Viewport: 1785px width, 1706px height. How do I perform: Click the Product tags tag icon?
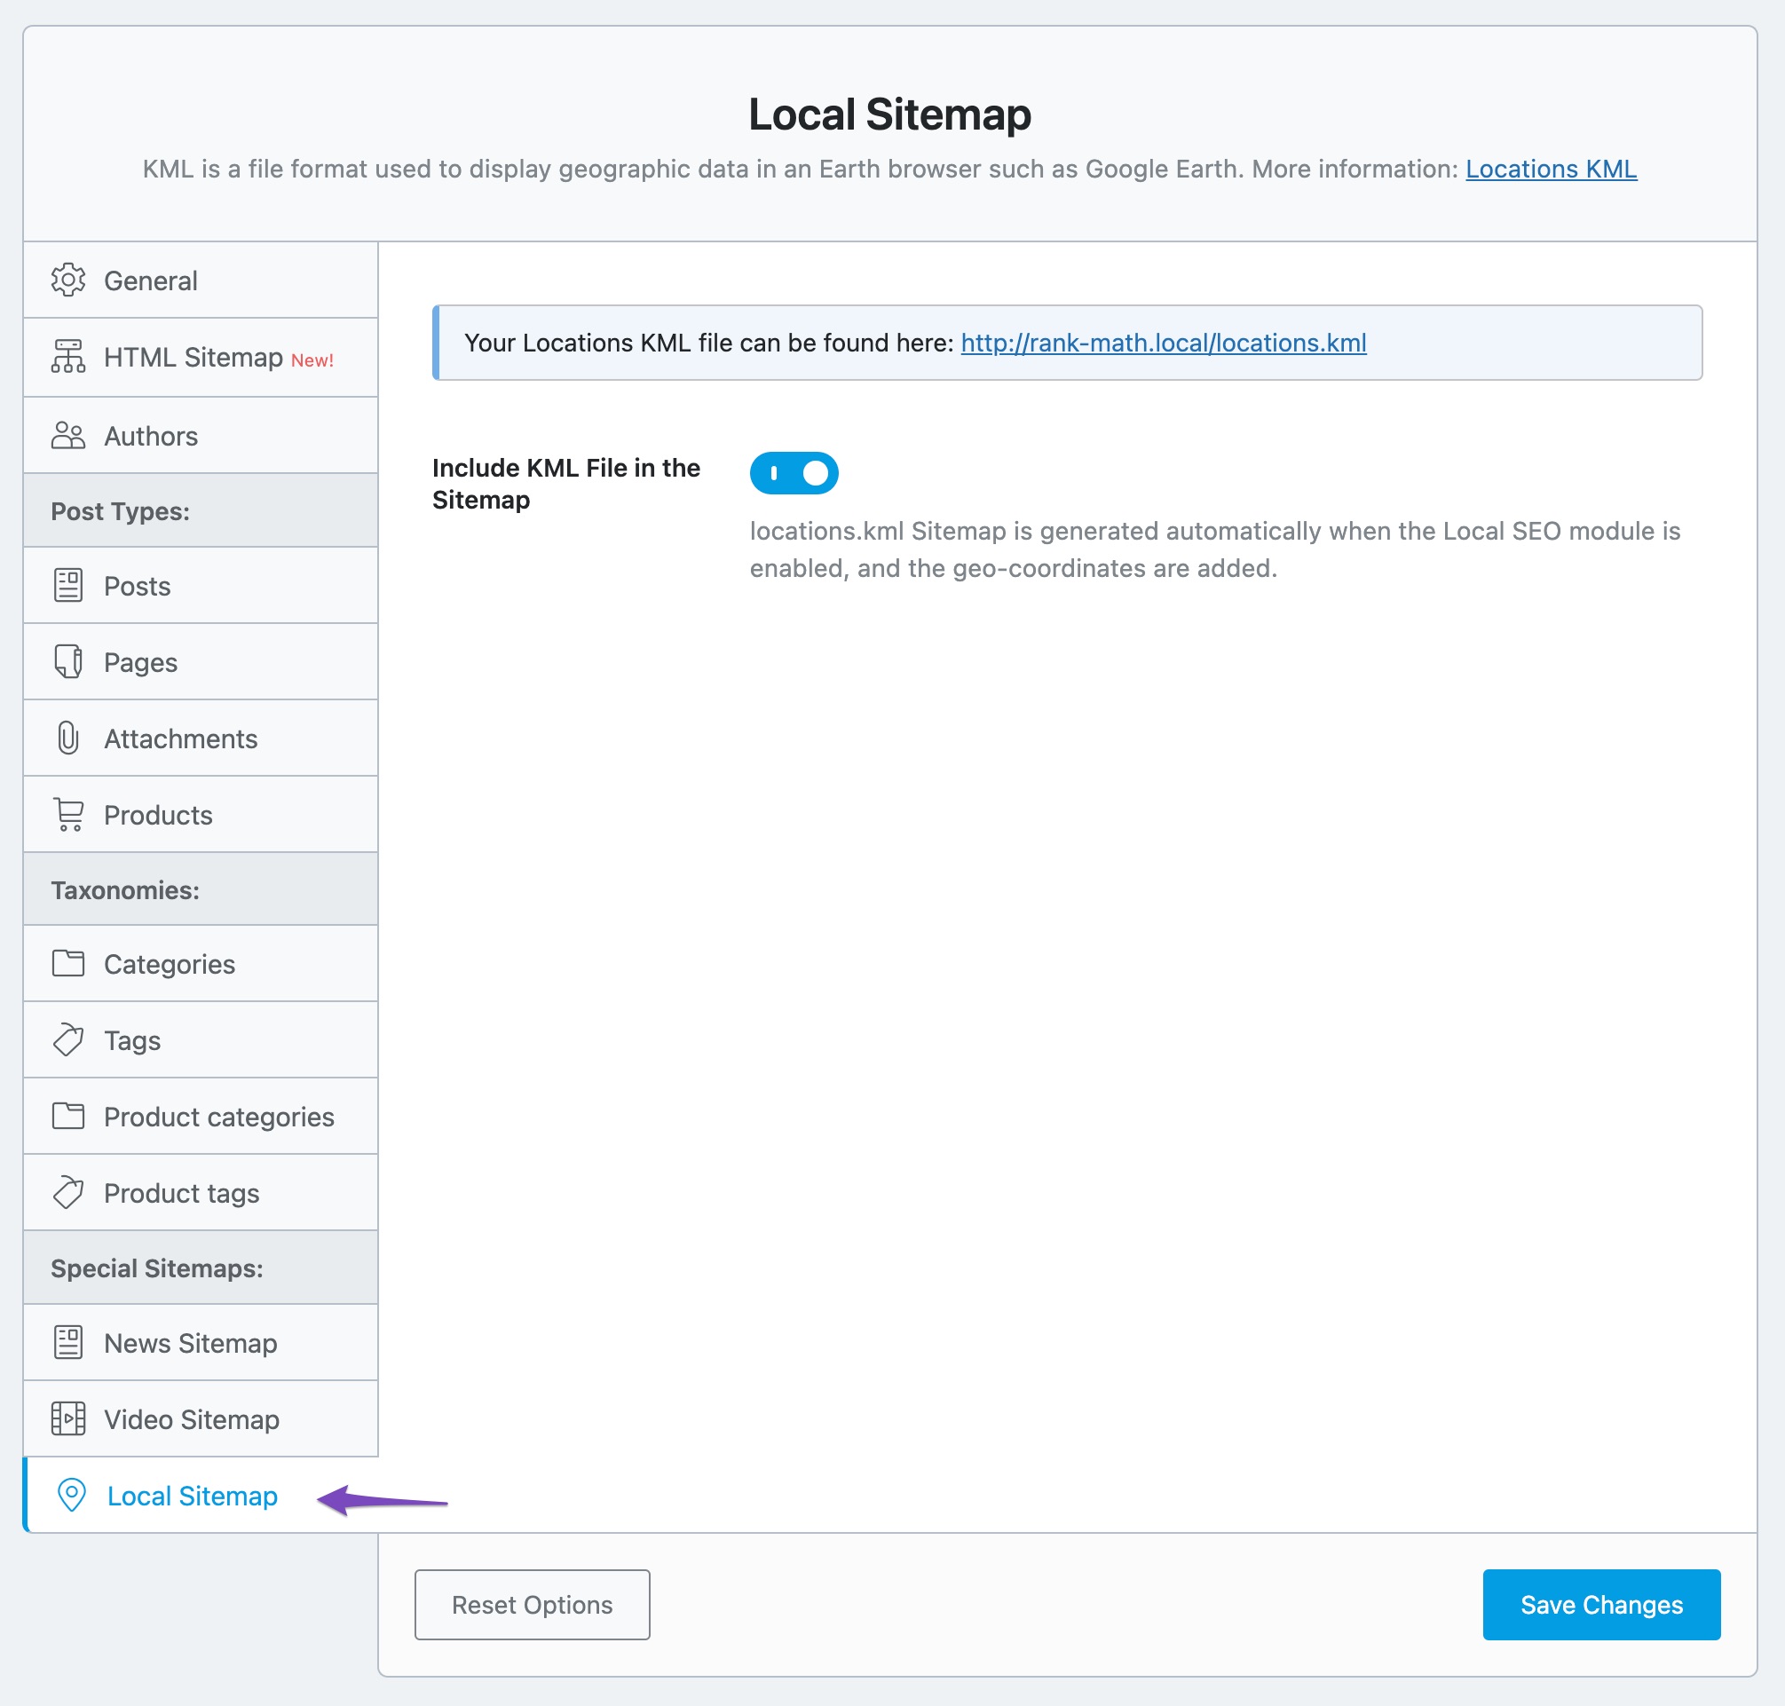(68, 1192)
